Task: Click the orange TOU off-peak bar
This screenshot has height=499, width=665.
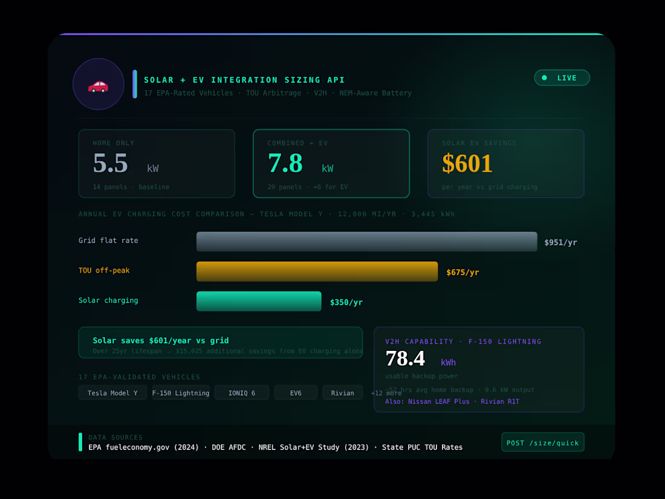Action: 317,272
